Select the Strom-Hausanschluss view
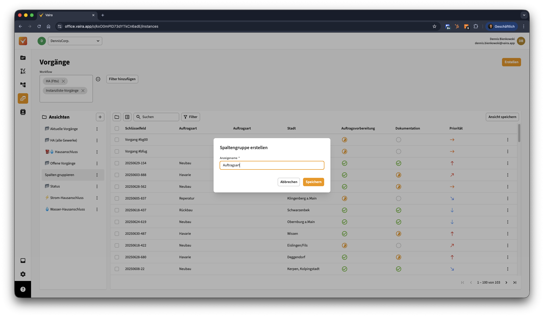544x317 pixels. [x=67, y=198]
